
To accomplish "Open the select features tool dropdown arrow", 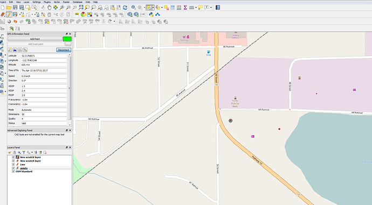I will [x=153, y=8].
